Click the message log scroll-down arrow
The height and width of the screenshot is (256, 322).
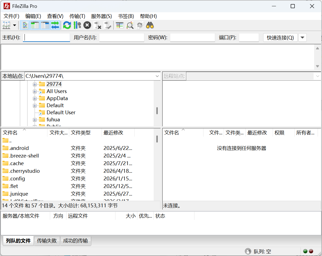(x=317, y=66)
